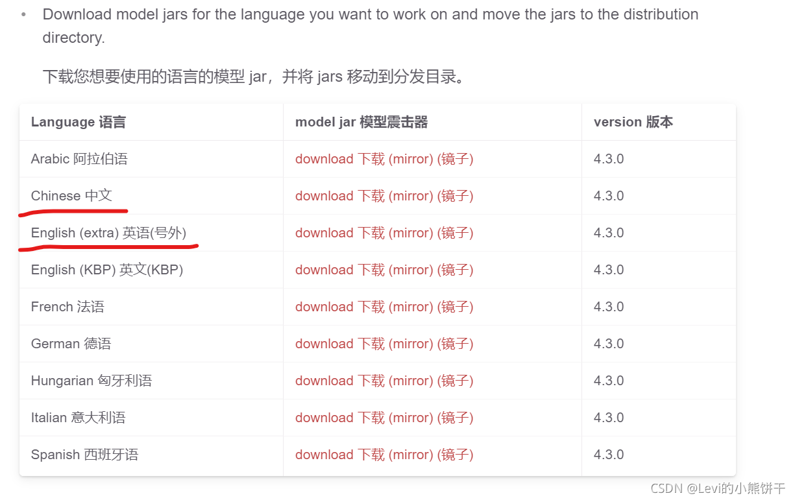795x500 pixels.
Task: Open the mirror link for Chinese
Action: [431, 196]
